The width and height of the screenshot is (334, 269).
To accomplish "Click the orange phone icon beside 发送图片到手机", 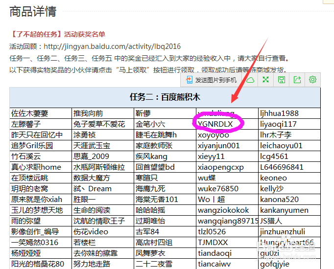I will tap(189, 80).
